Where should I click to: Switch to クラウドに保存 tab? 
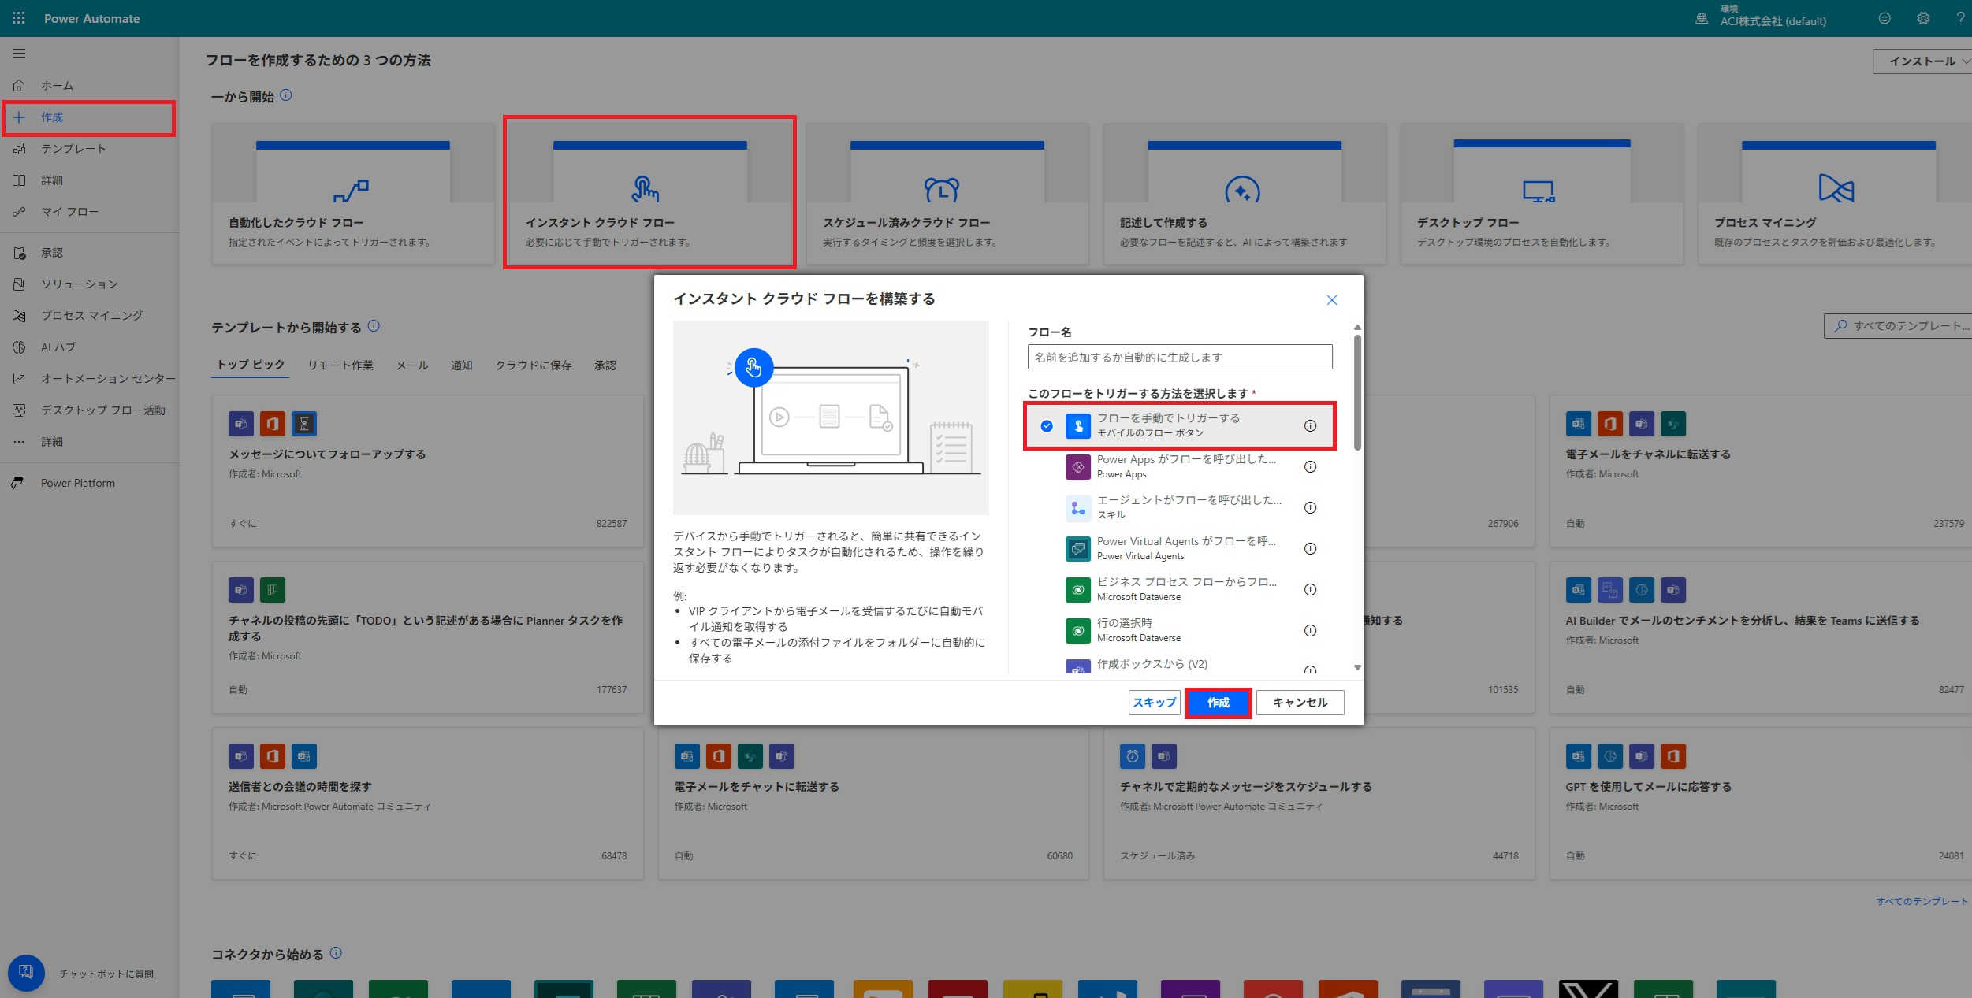pos(534,365)
